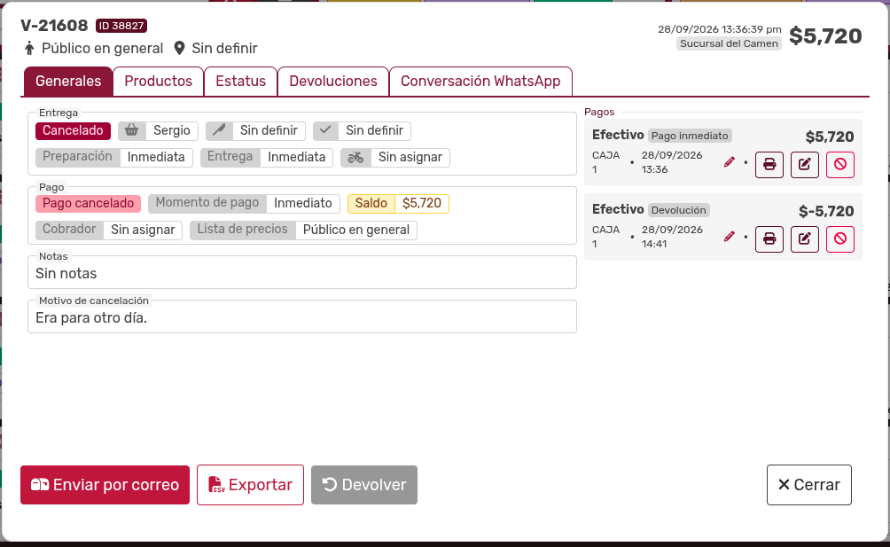Screen dimensions: 890x547
Task: Click the motorcycle icon beside Sin asignar
Action: [x=355, y=157]
